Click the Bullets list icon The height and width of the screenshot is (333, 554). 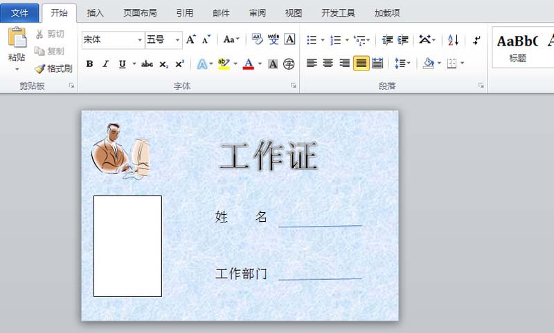pyautogui.click(x=312, y=40)
